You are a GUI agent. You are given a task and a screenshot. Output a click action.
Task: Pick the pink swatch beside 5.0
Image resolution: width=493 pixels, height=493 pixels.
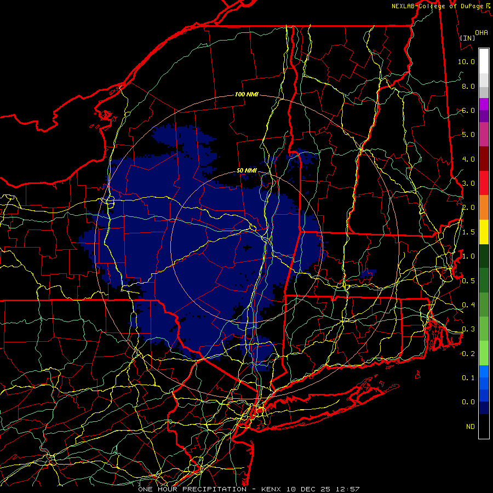click(x=484, y=134)
